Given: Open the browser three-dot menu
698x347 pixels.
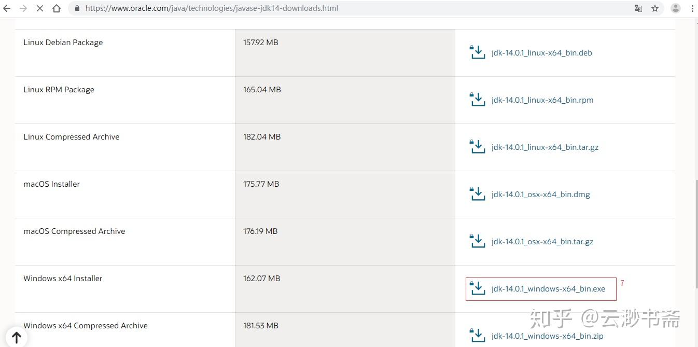Looking at the screenshot, I should point(693,8).
